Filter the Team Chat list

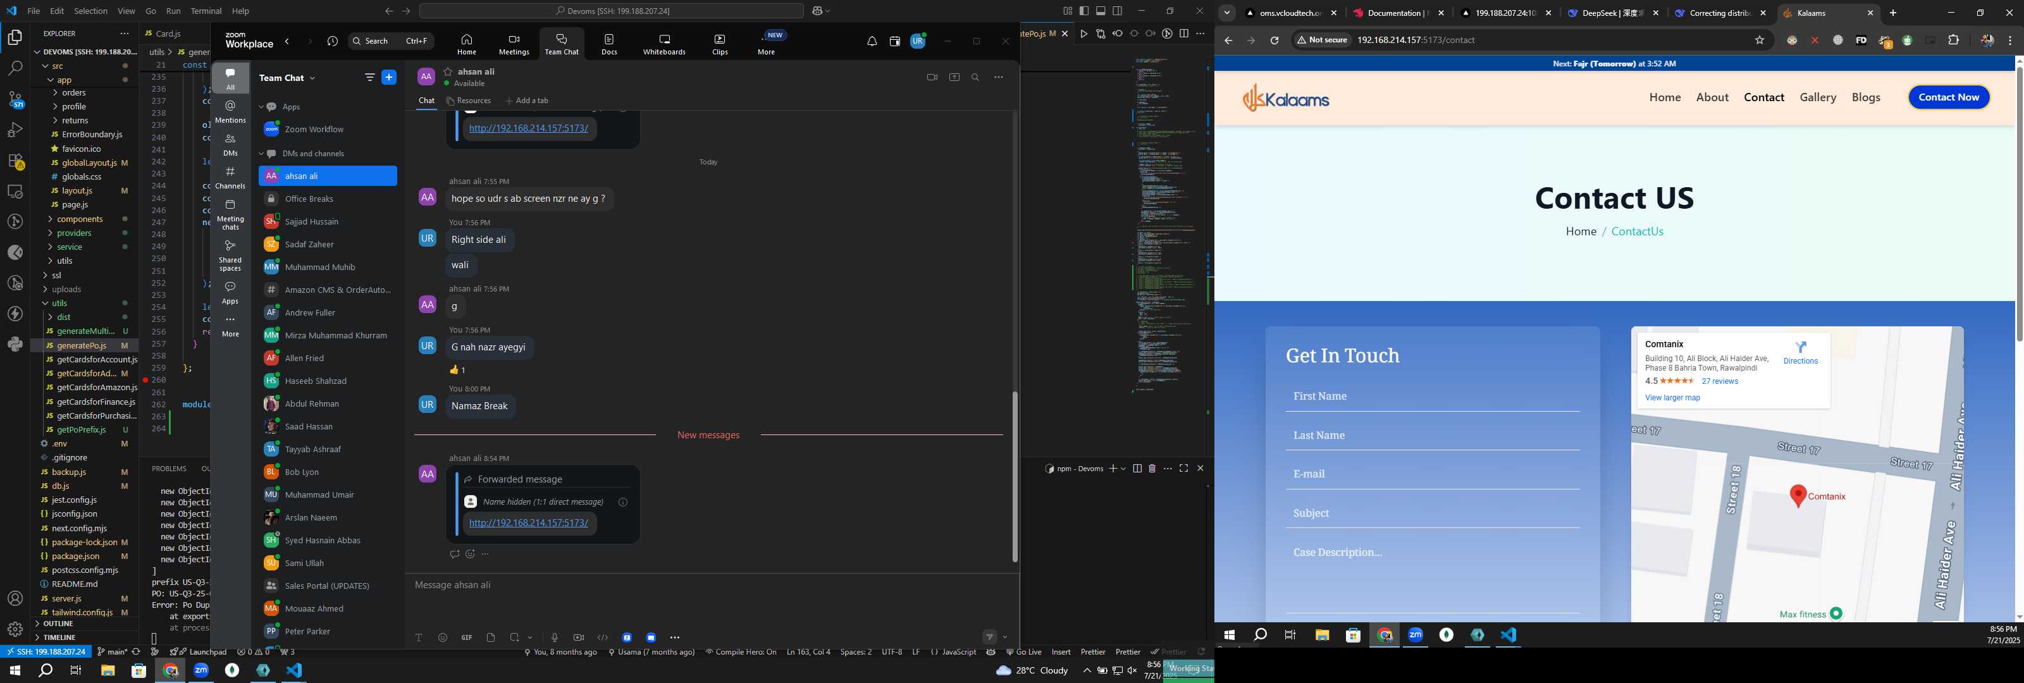click(369, 77)
